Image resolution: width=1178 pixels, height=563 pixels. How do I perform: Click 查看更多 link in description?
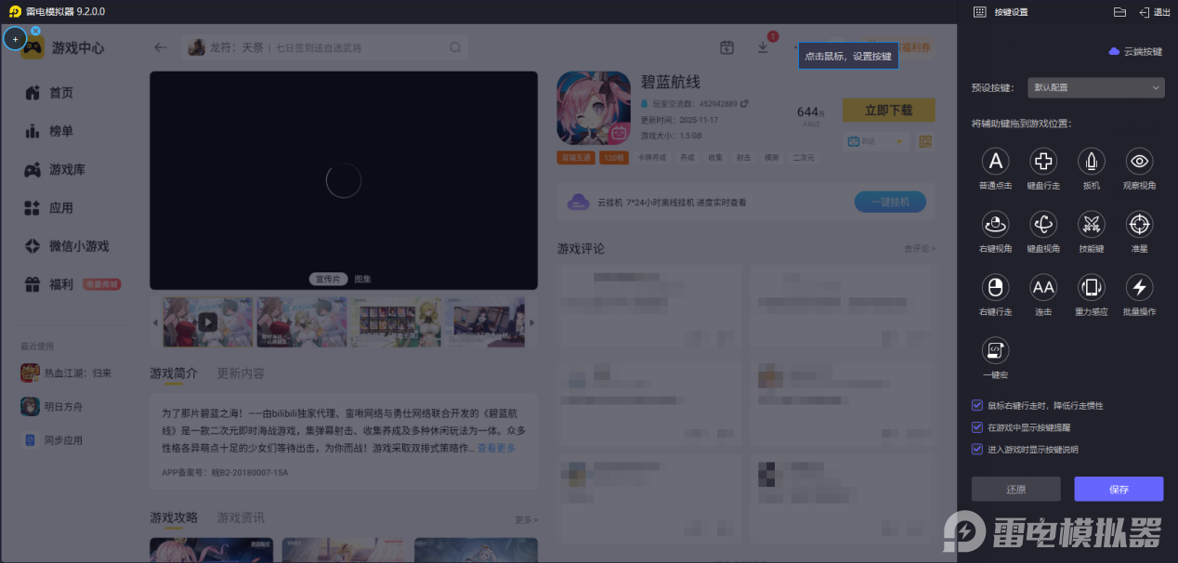coord(496,448)
